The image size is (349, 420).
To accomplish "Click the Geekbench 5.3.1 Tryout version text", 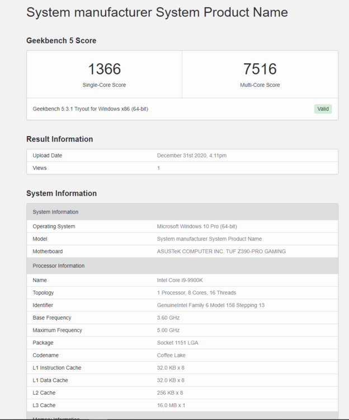I will (x=91, y=109).
